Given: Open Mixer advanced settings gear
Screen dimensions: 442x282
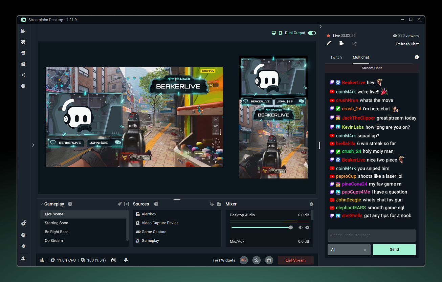Looking at the screenshot, I should point(312,204).
